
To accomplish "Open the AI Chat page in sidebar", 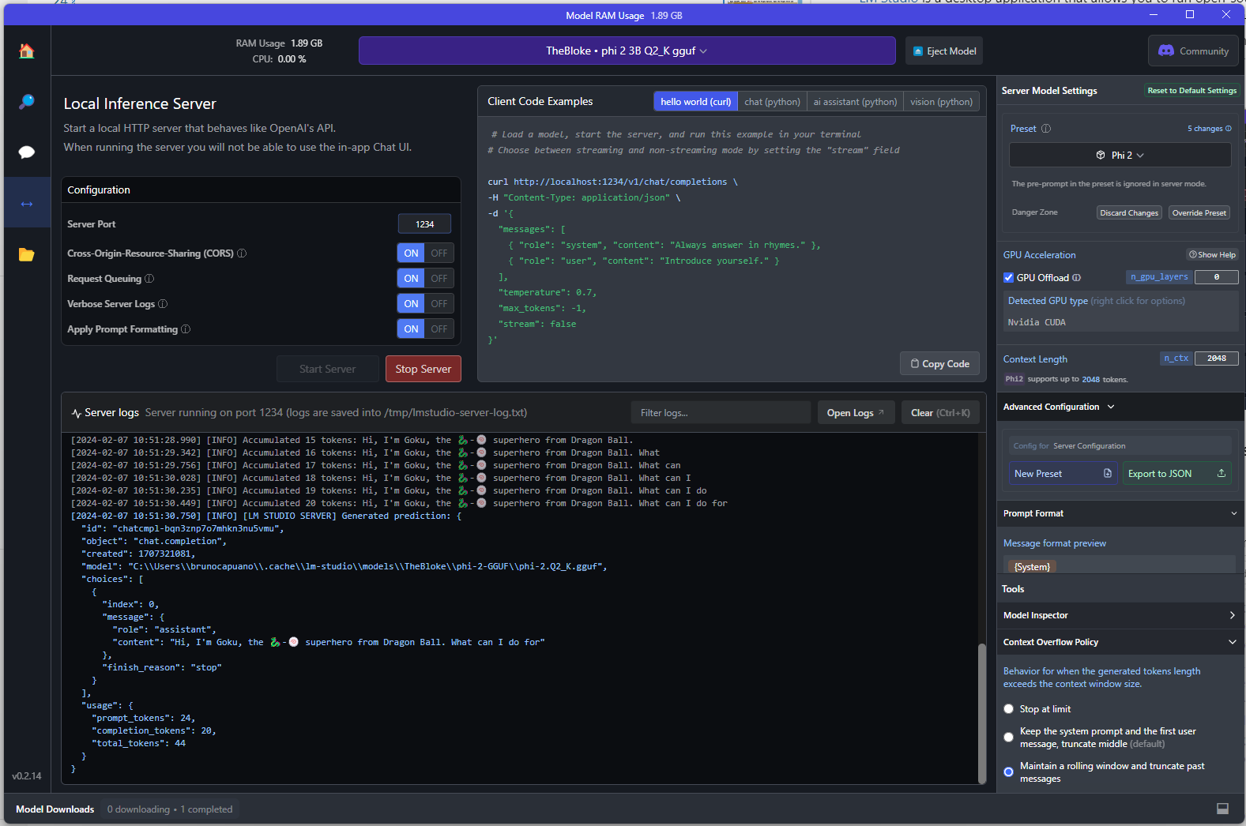I will (x=27, y=152).
